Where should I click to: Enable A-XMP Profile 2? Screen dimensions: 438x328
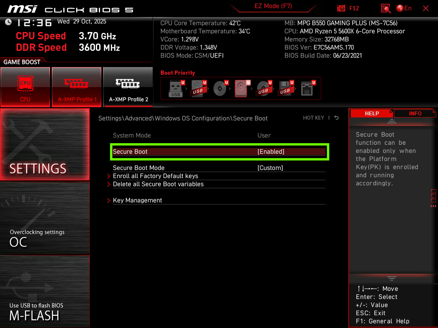point(128,87)
